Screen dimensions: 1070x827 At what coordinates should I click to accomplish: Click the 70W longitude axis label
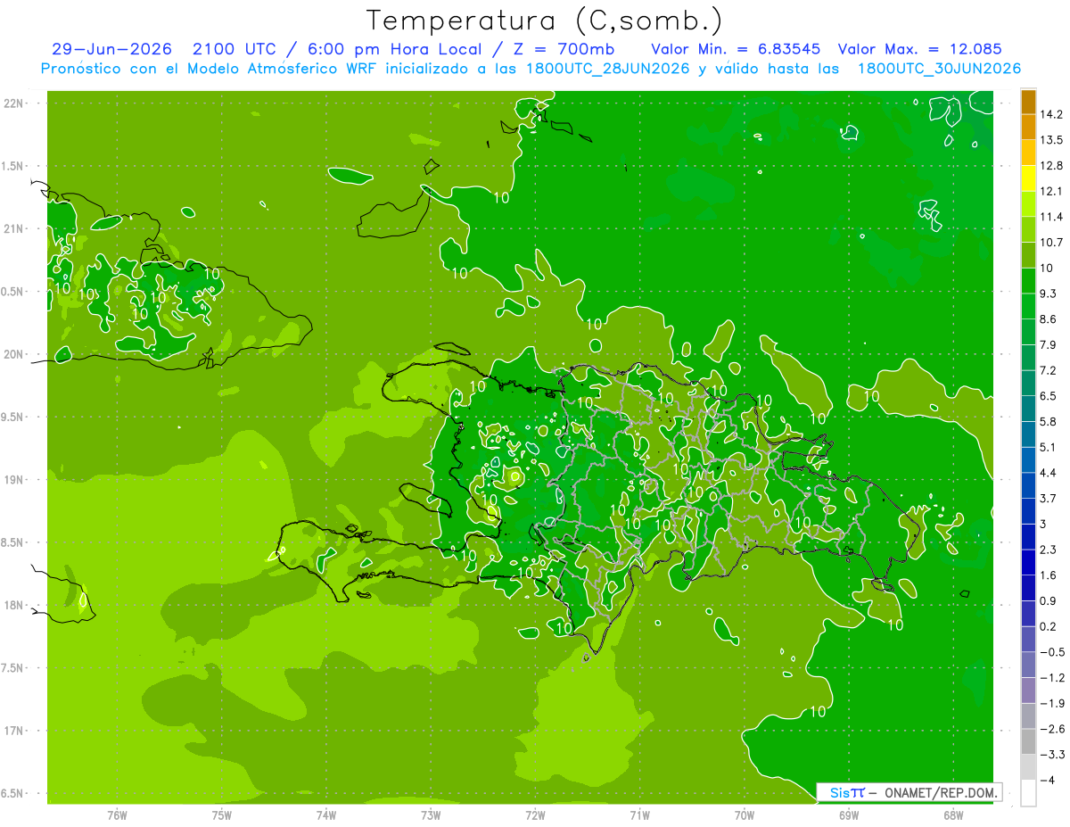pyautogui.click(x=745, y=815)
